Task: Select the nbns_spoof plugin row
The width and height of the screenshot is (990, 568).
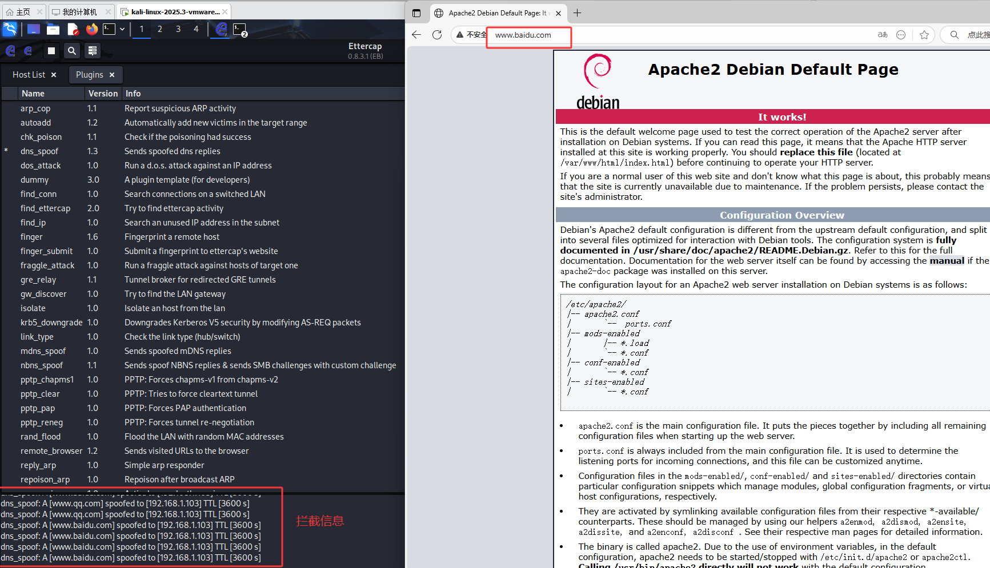Action: pyautogui.click(x=203, y=365)
